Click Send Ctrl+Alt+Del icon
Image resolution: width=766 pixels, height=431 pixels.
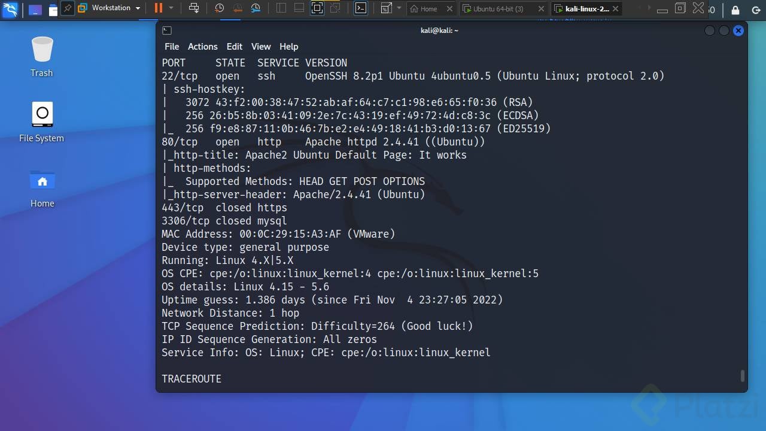pyautogui.click(x=194, y=8)
